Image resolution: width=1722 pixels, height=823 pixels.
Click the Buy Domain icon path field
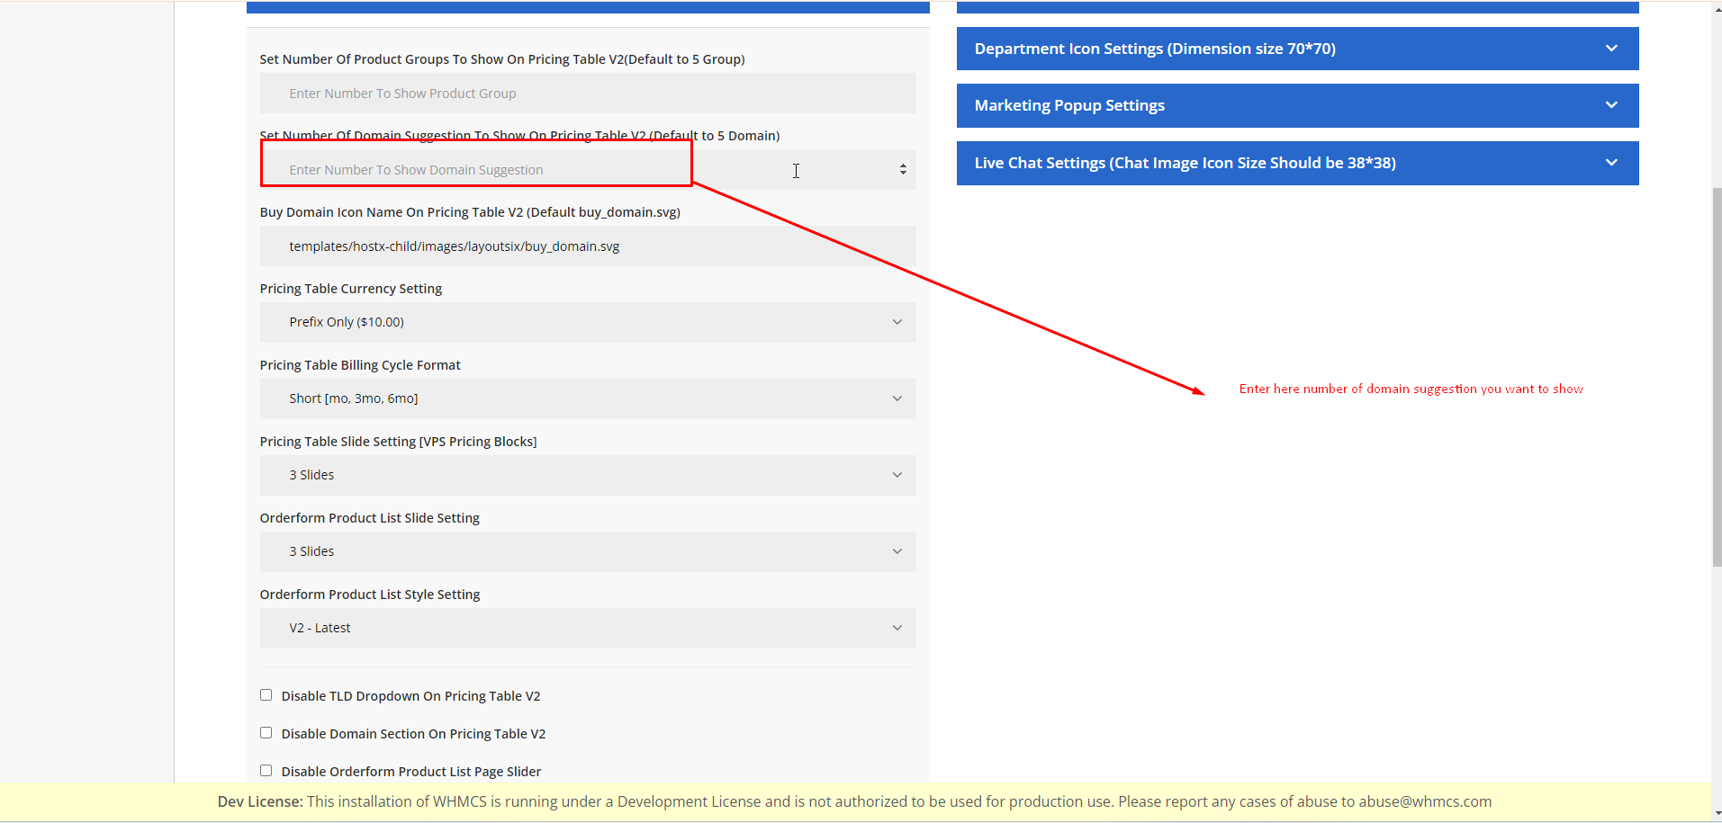(x=587, y=246)
